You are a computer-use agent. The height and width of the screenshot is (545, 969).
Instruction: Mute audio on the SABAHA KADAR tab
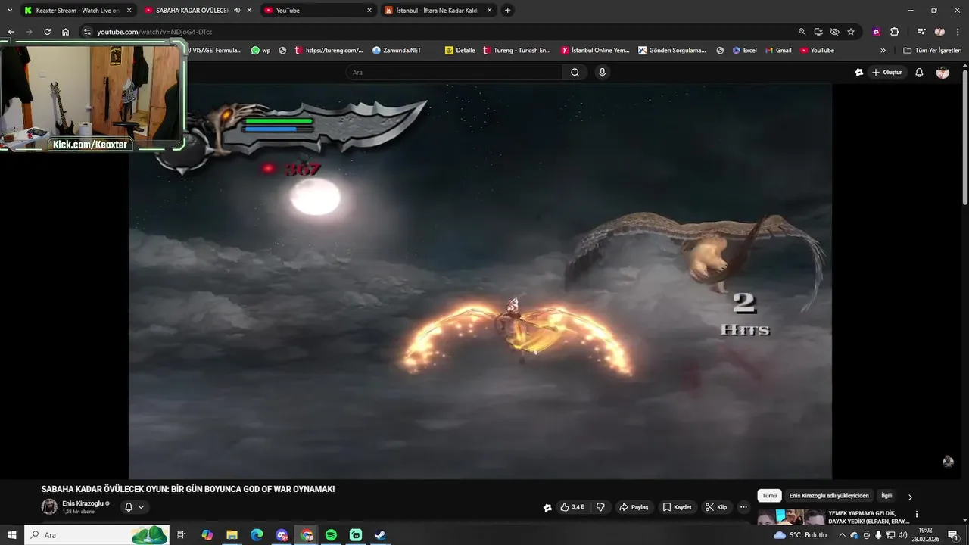[x=237, y=11]
